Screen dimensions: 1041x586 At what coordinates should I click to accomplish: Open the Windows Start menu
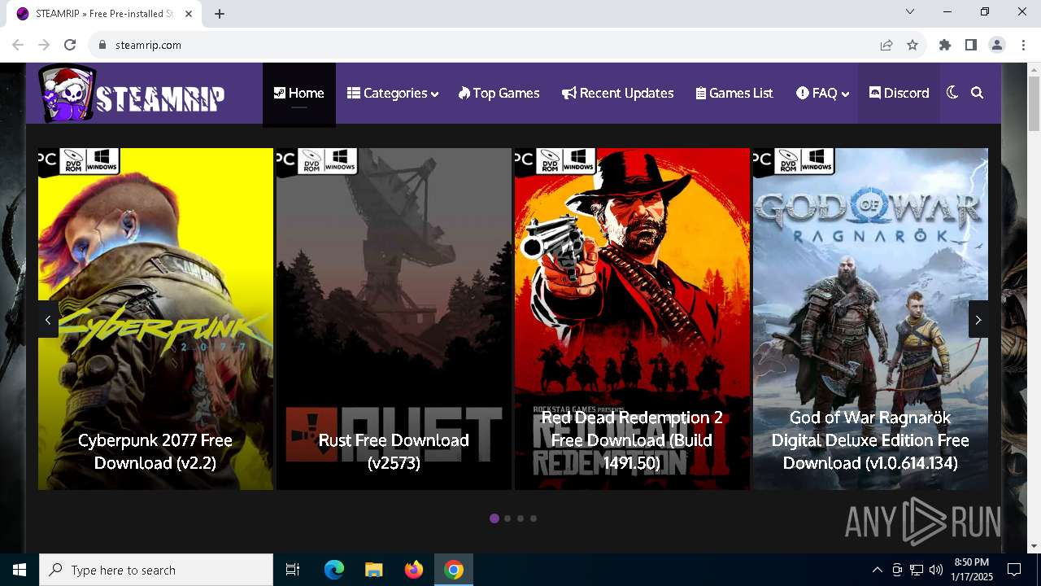click(x=20, y=570)
